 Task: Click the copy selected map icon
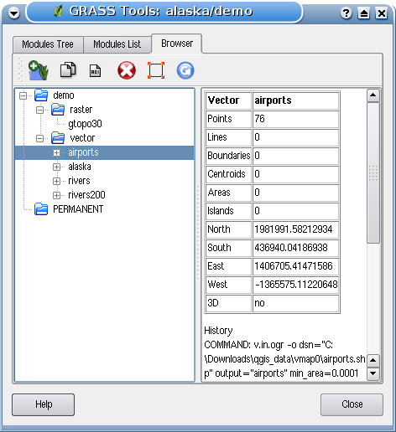68,69
